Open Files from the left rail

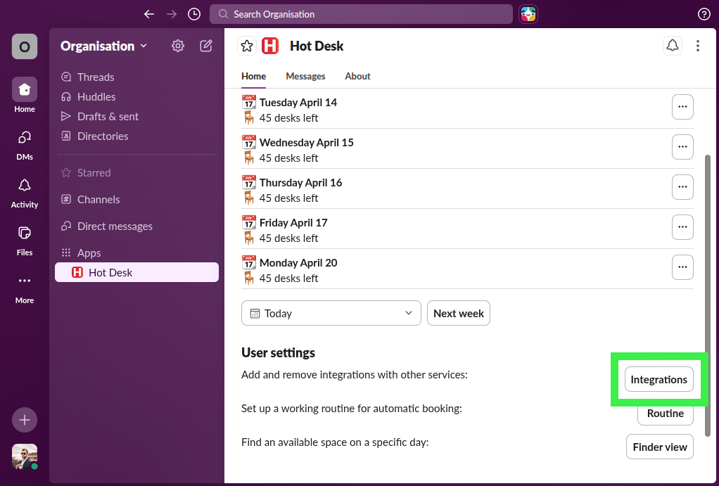(24, 237)
